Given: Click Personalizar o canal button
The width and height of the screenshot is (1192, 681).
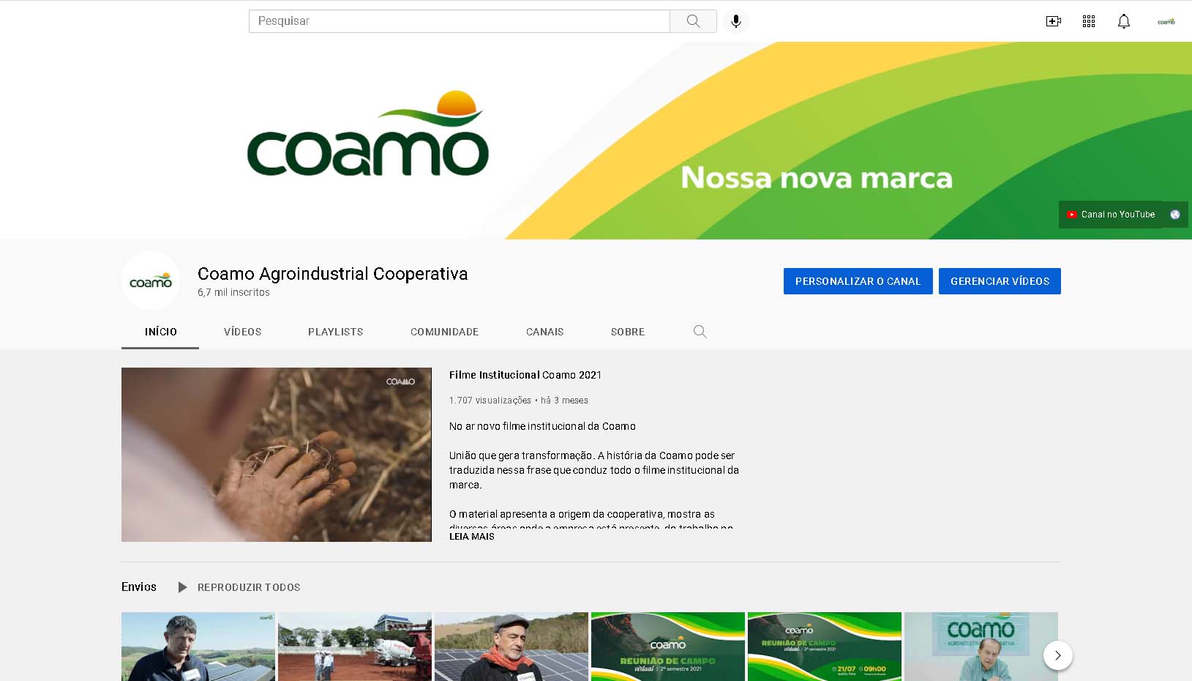Looking at the screenshot, I should 858,281.
